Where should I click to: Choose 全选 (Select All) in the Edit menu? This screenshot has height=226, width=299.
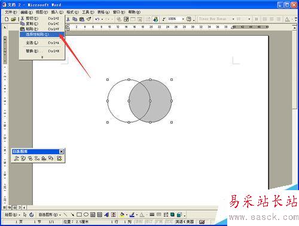pyautogui.click(x=42, y=43)
